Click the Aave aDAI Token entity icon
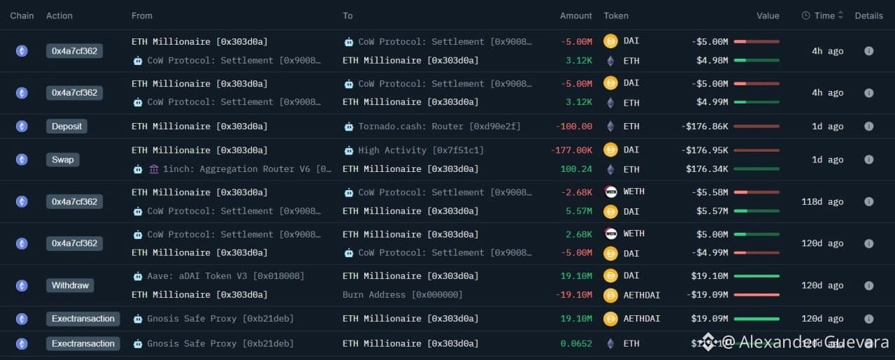The width and height of the screenshot is (895, 360). click(138, 276)
